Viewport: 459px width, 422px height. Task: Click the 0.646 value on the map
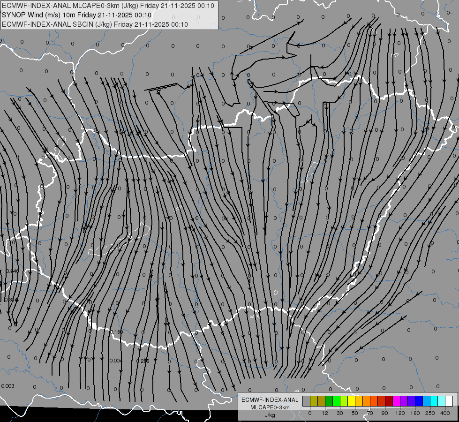click(x=12, y=271)
